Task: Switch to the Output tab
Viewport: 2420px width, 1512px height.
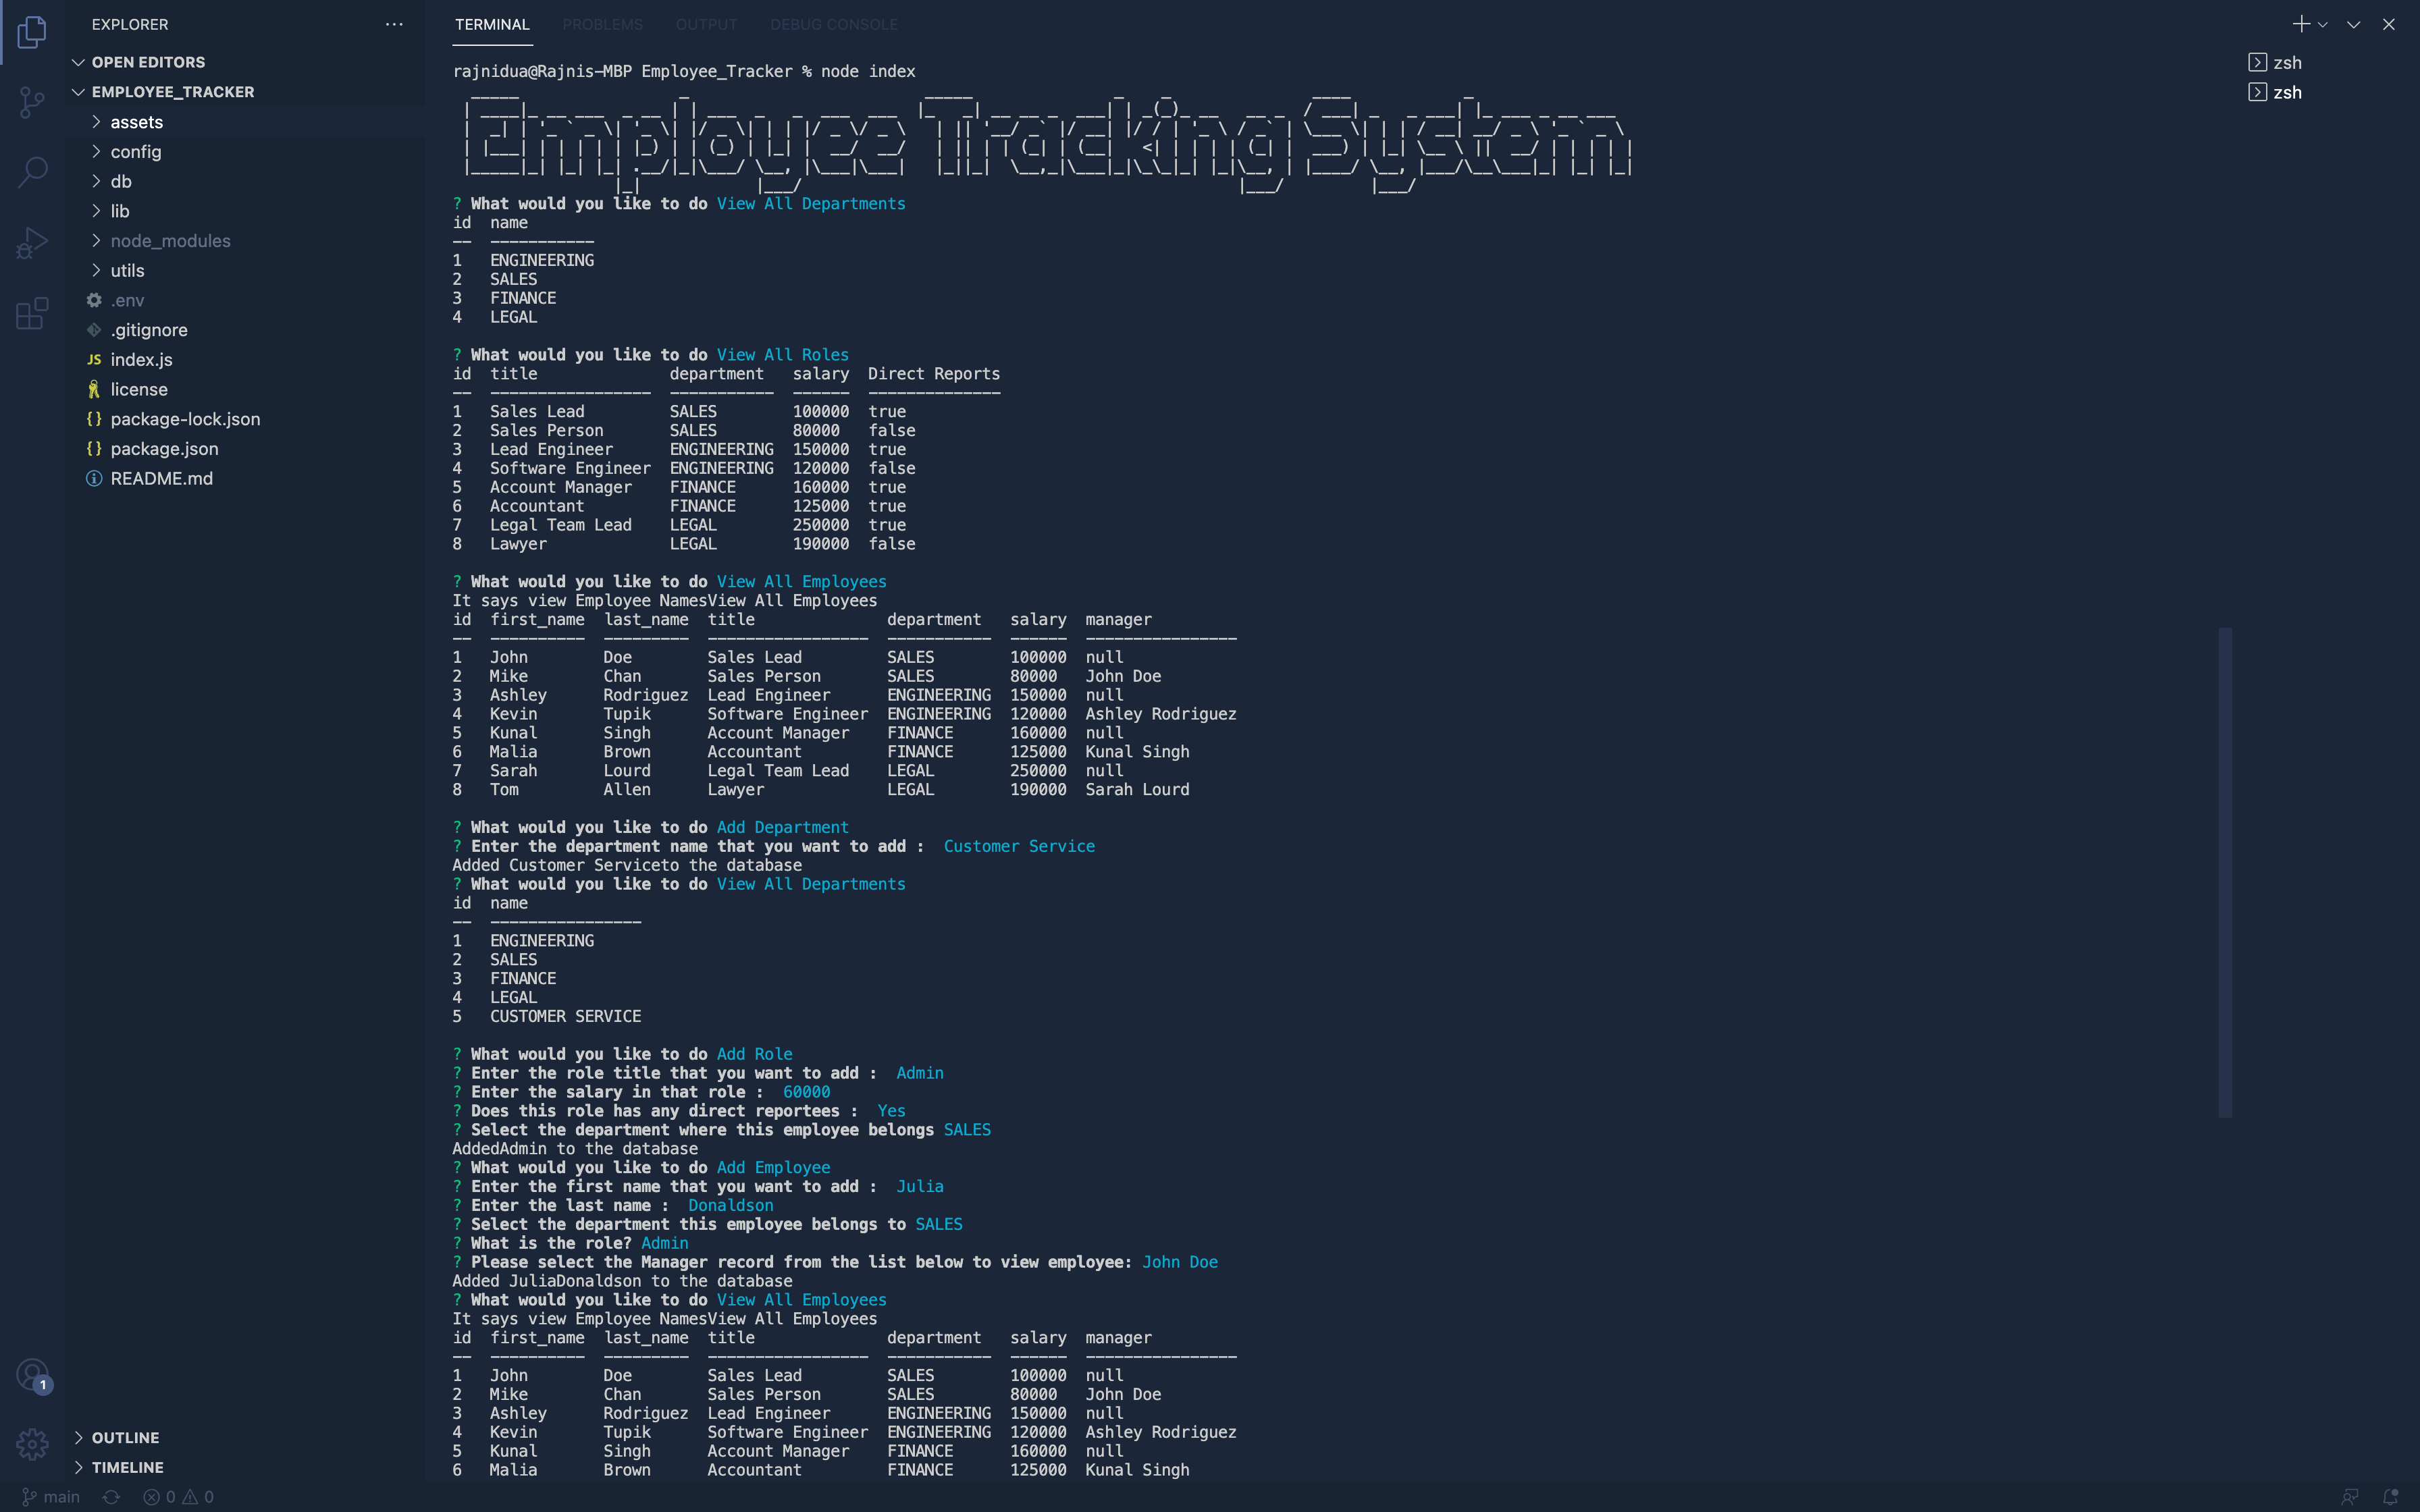Action: 706,24
